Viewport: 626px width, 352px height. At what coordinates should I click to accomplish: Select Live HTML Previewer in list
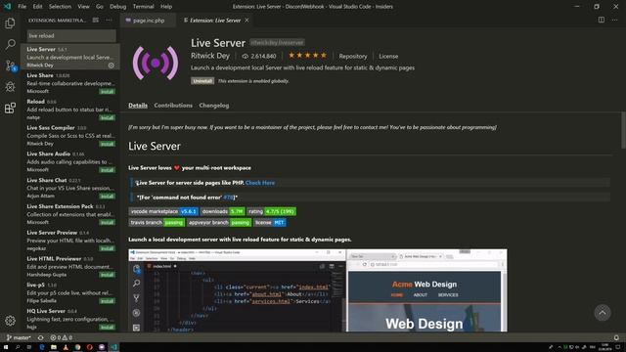(x=70, y=267)
